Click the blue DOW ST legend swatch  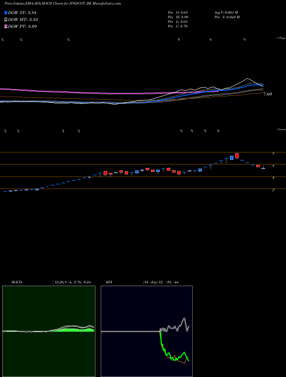[x=6, y=13]
